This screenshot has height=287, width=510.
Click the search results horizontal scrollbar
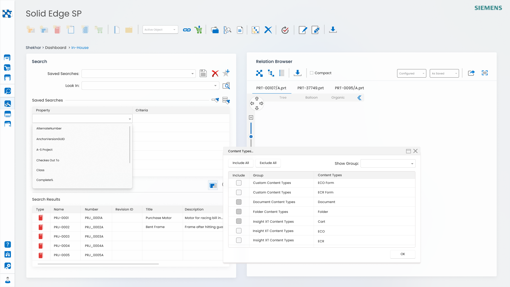pos(98,264)
